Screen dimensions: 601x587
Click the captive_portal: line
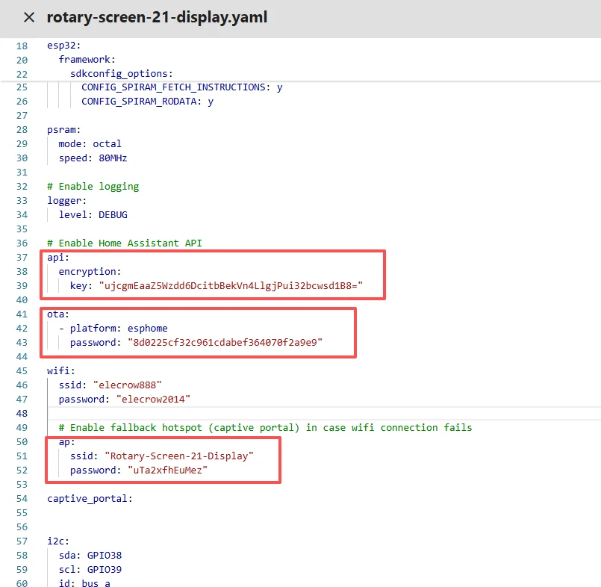90,499
